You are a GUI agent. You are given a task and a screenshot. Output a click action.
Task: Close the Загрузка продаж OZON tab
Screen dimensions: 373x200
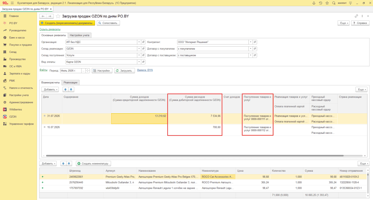(x=51, y=9)
